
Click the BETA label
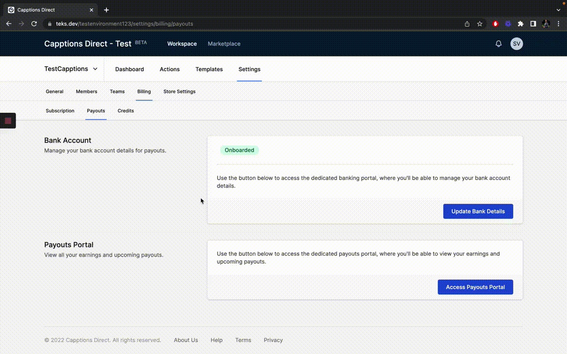tap(141, 42)
